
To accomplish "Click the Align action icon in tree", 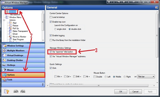I will point(10,23).
